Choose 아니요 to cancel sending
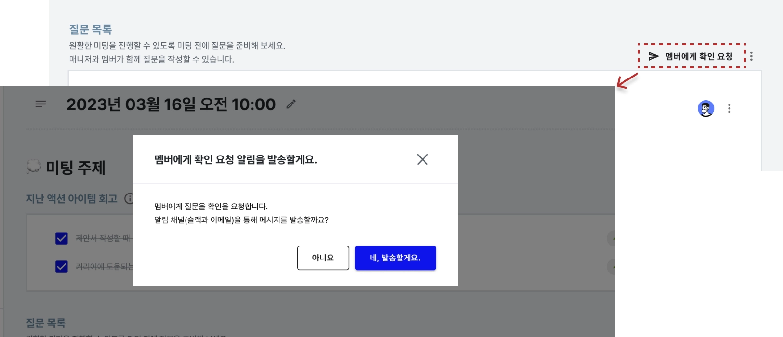This screenshot has width=783, height=337. (323, 258)
